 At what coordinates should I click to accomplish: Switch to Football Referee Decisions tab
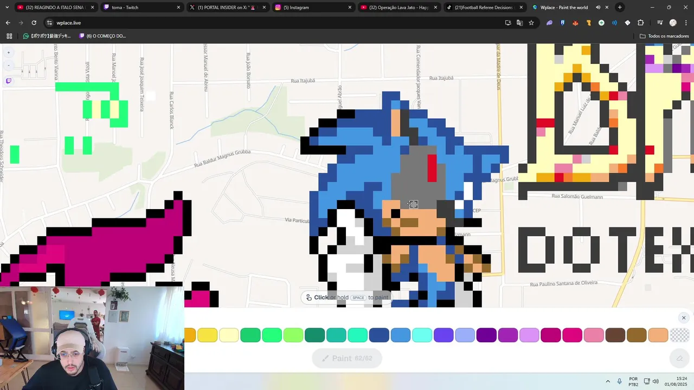pos(484,8)
